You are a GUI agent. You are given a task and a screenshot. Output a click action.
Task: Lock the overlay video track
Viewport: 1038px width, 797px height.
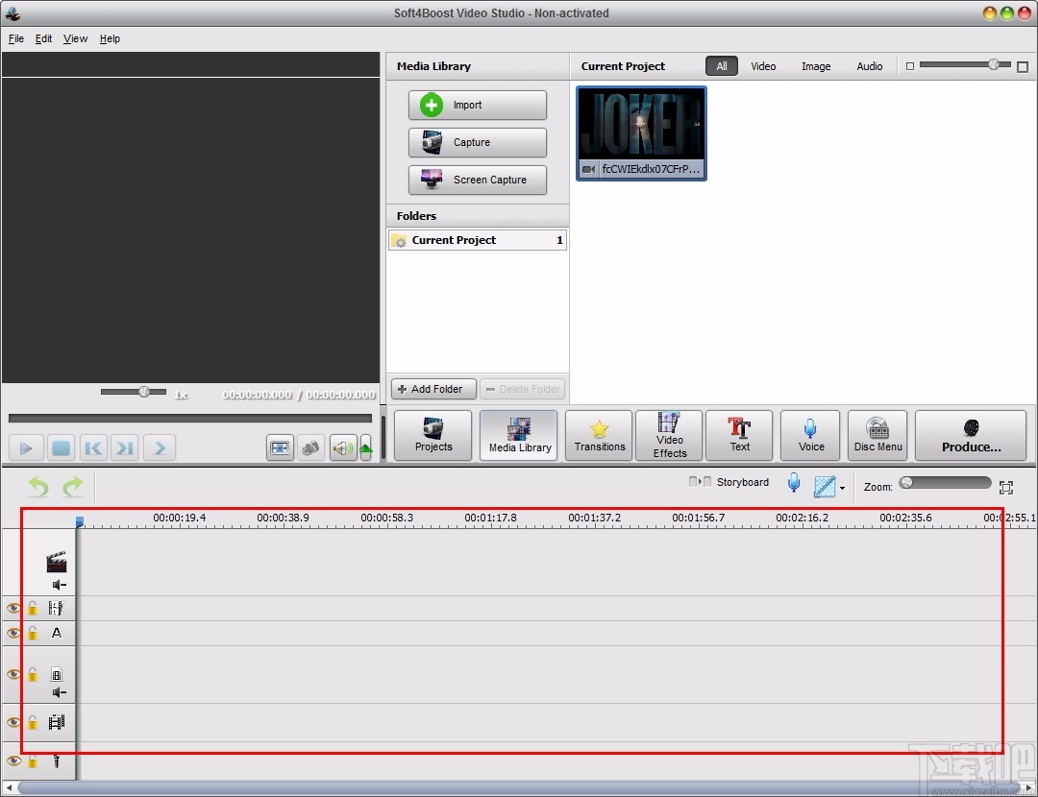point(33,675)
